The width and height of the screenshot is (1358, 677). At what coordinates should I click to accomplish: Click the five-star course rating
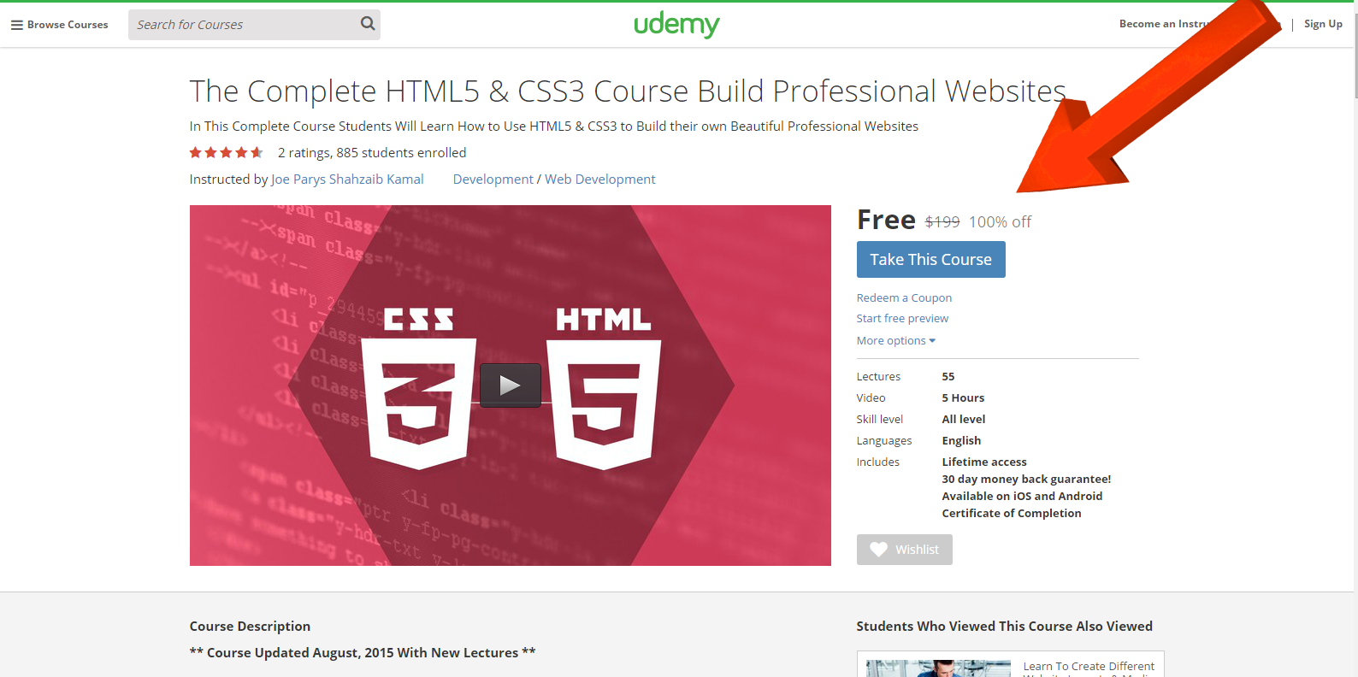coord(227,153)
